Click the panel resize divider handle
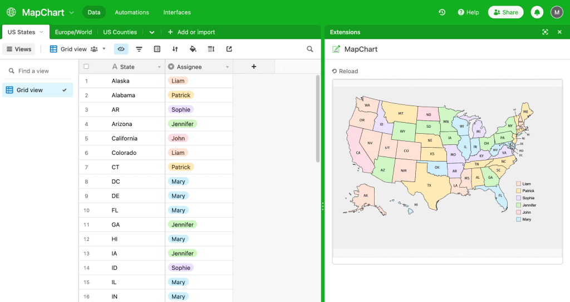 click(322, 207)
